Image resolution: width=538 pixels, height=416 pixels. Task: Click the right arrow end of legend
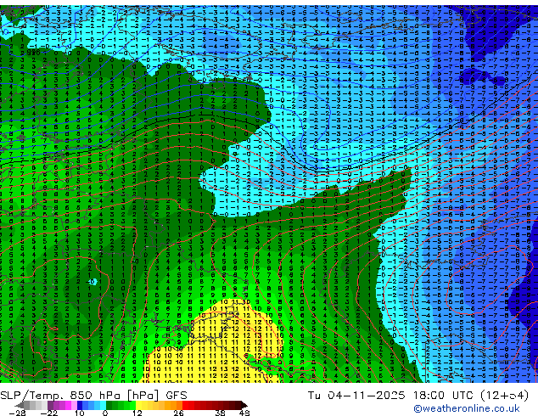(x=244, y=405)
